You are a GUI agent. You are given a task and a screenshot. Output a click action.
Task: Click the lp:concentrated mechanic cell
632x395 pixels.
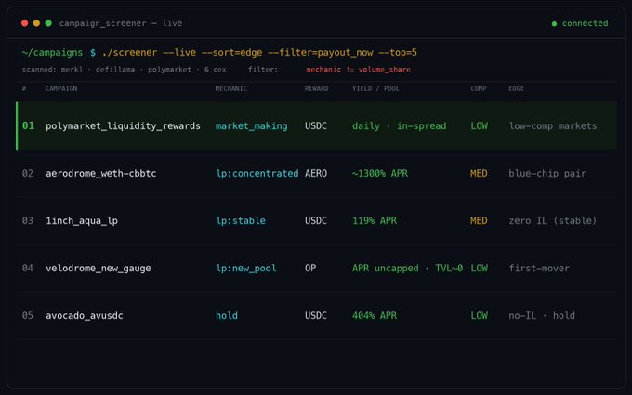[x=257, y=173]
